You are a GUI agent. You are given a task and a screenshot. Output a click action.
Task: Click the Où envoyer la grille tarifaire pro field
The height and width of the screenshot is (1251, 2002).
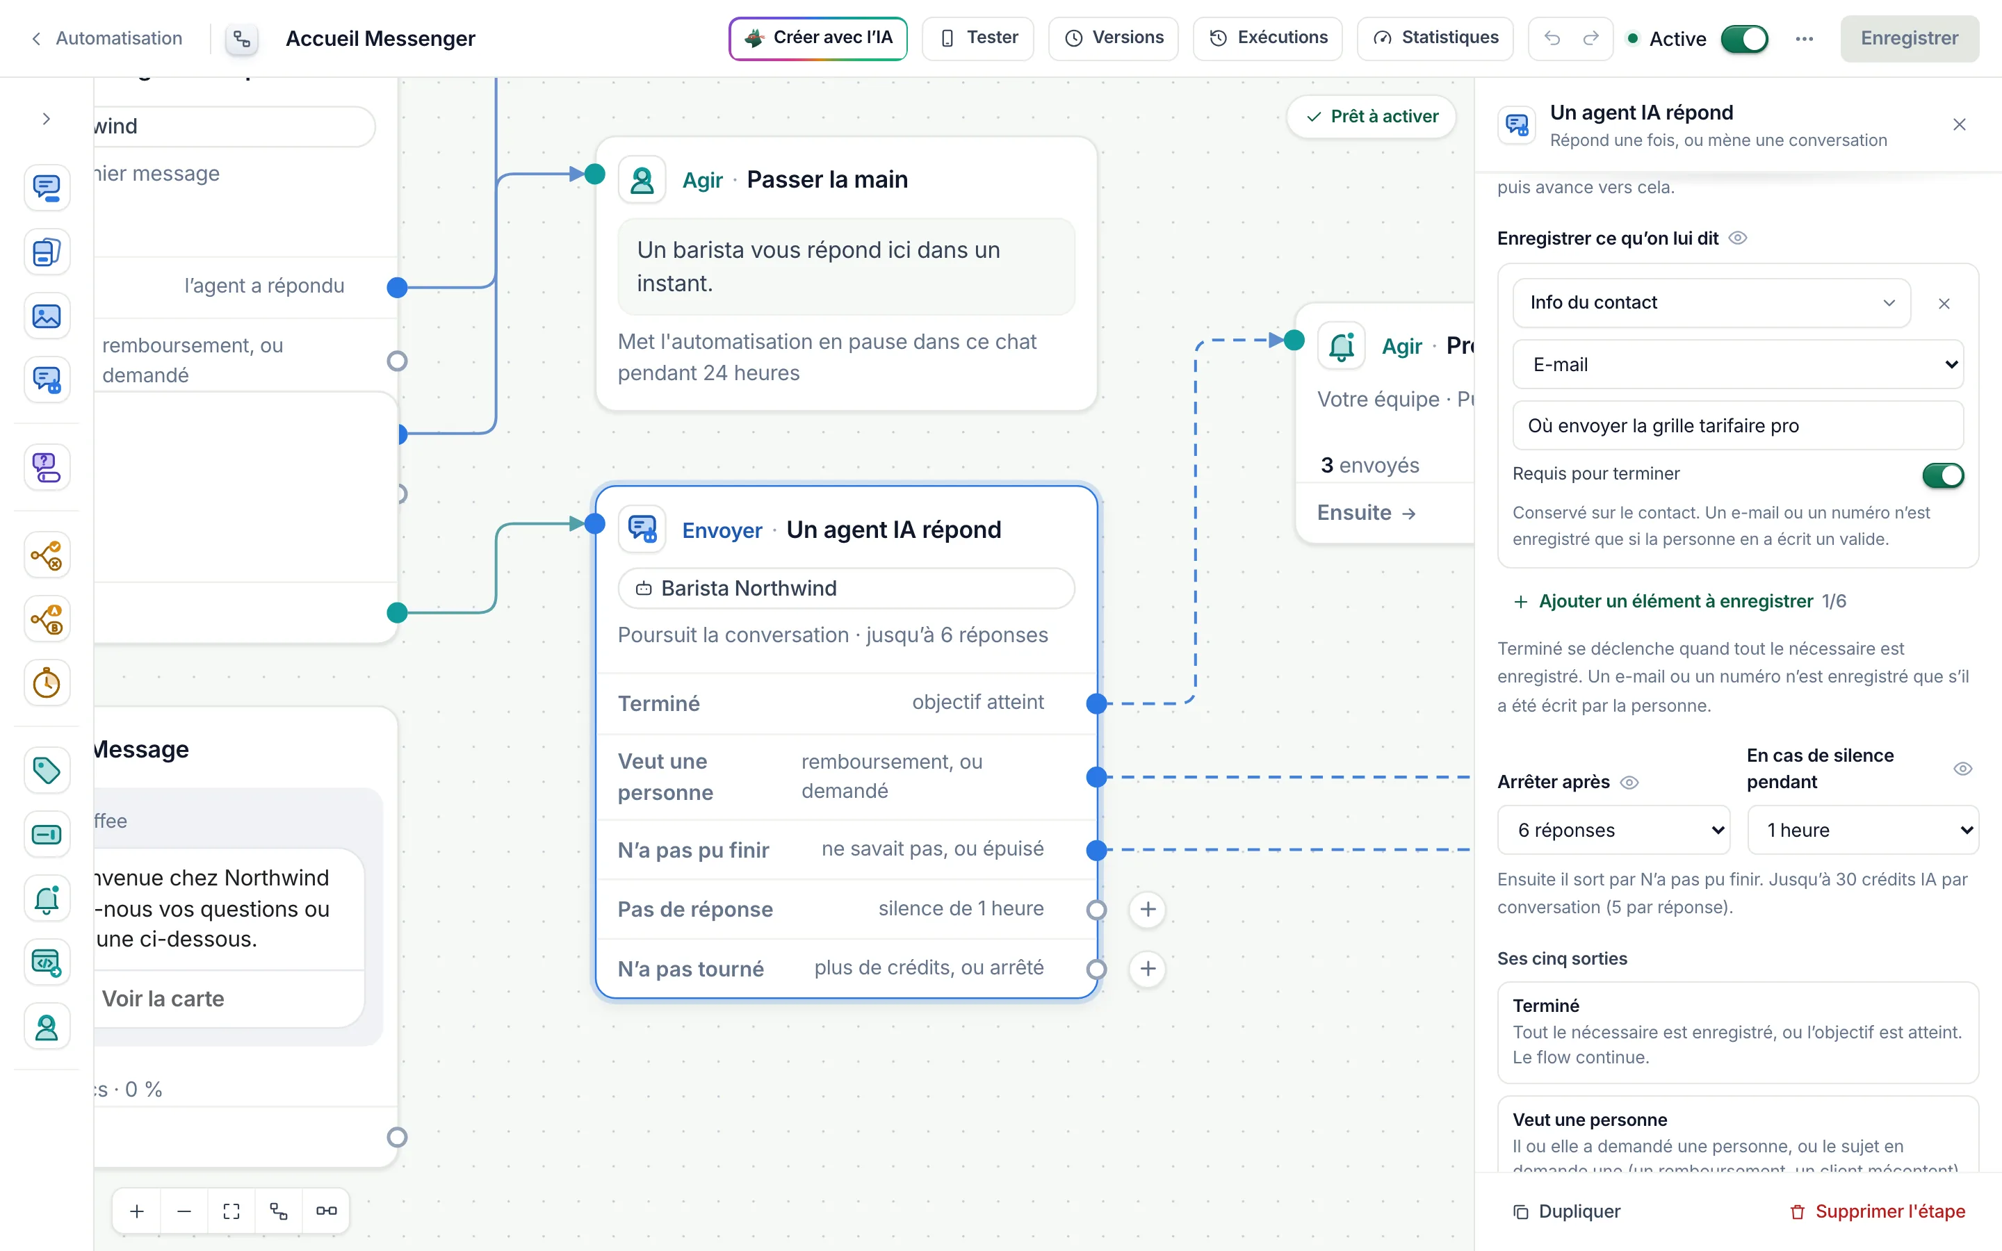pyautogui.click(x=1737, y=425)
